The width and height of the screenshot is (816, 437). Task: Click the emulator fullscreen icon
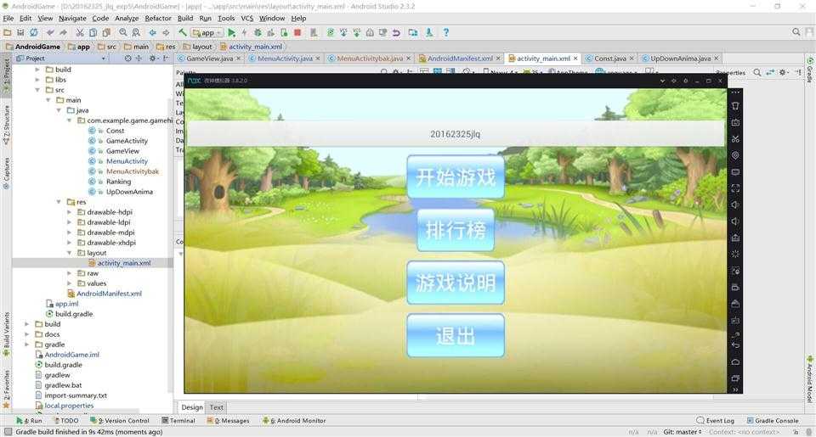734,188
